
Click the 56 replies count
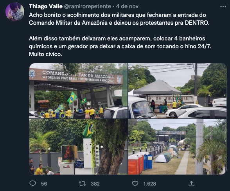pos(44,184)
